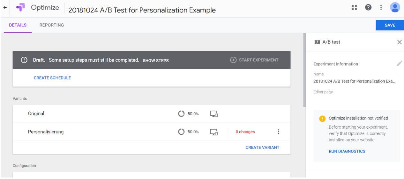Viewport: 404px width, 179px height.
Task: Click the CREATE VARIANT link
Action: tap(262, 147)
